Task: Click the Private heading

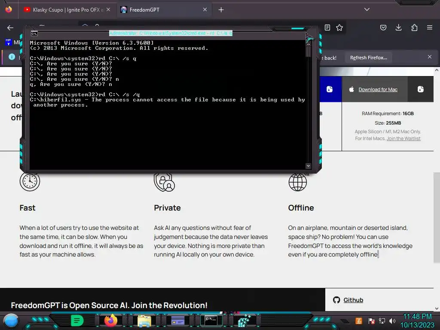Action: pos(167,208)
